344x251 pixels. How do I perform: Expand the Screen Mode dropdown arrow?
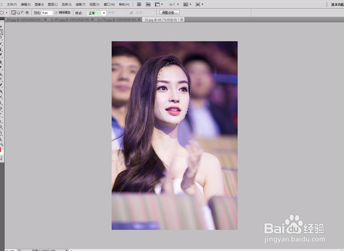(203, 4)
